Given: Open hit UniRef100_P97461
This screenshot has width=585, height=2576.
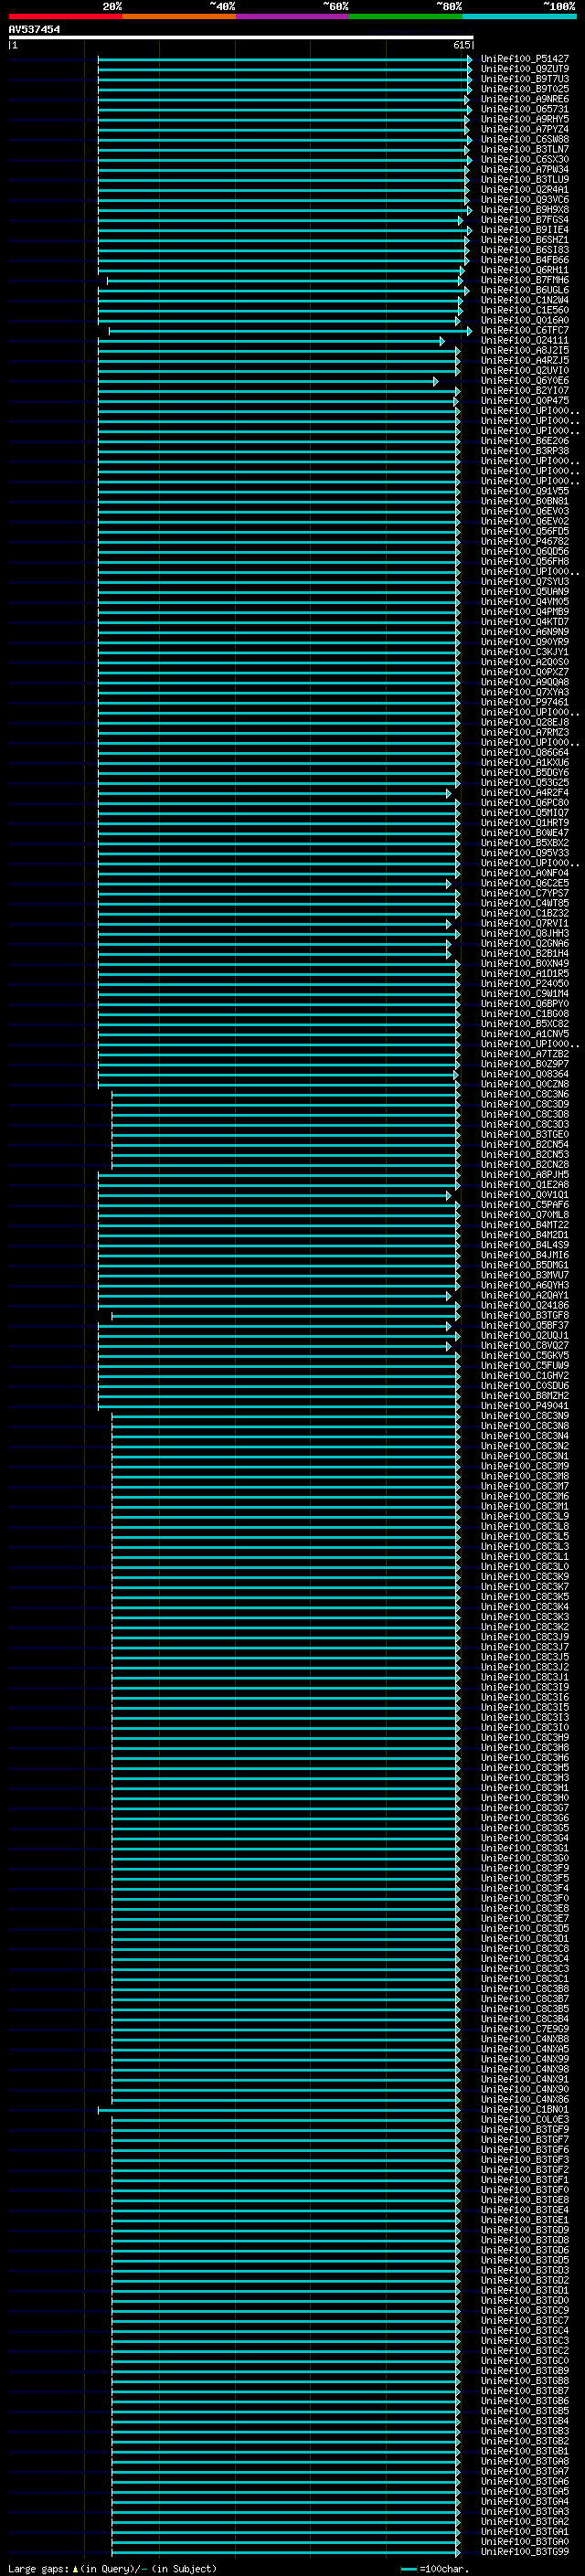Looking at the screenshot, I should (x=525, y=703).
